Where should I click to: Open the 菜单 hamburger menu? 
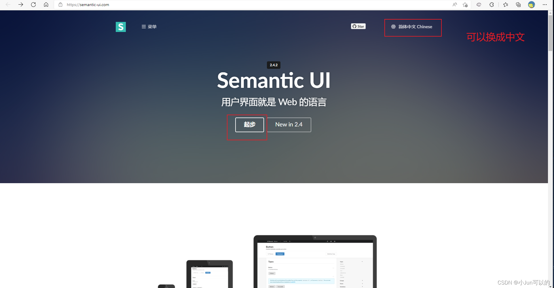click(x=149, y=26)
